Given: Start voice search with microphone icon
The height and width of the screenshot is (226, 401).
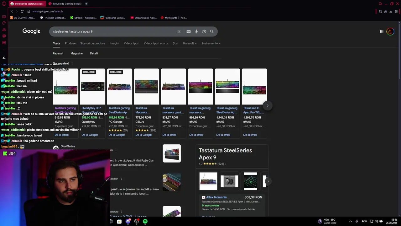Looking at the screenshot, I should [196, 31].
